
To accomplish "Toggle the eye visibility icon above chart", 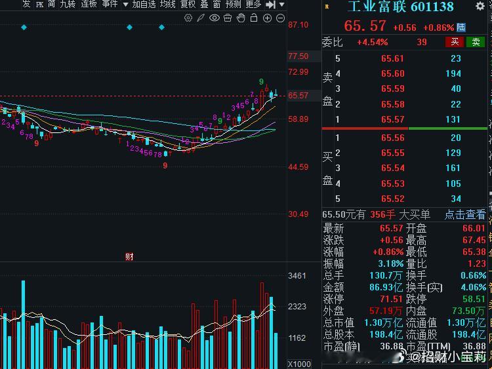I will (215, 18).
